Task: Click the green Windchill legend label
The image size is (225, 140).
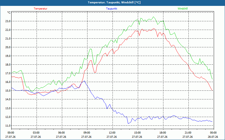Action: [183, 9]
